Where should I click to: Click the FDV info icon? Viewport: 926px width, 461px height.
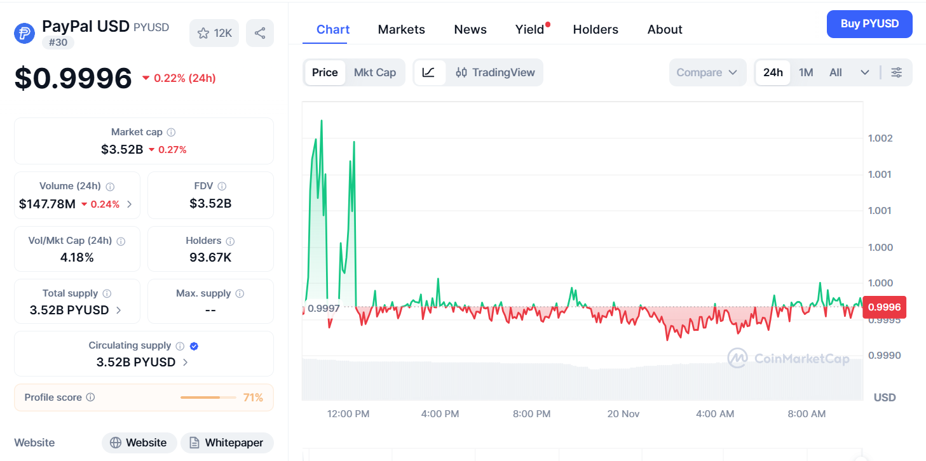(222, 187)
